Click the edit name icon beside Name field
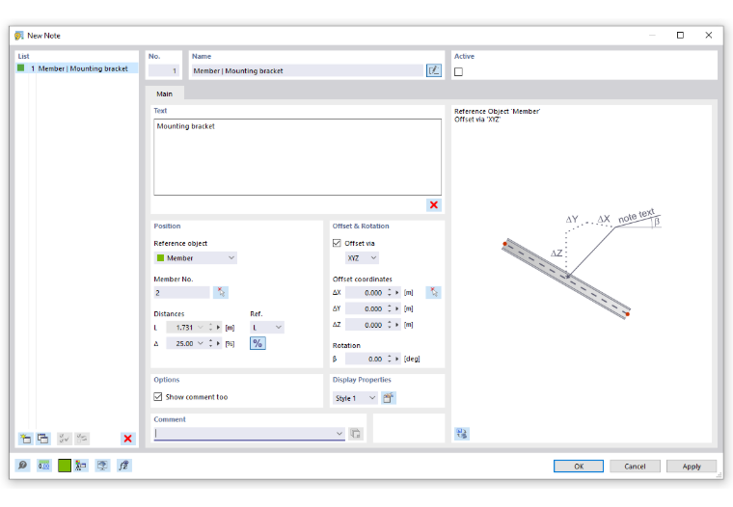Screen dimensions: 733x507 point(433,70)
